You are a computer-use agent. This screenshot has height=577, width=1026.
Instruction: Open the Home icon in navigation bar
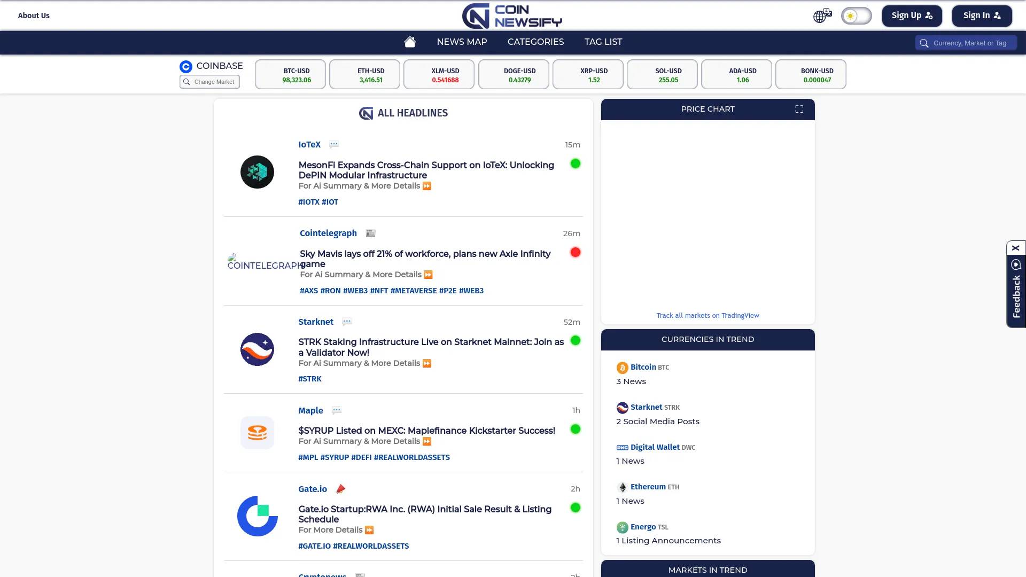point(410,42)
